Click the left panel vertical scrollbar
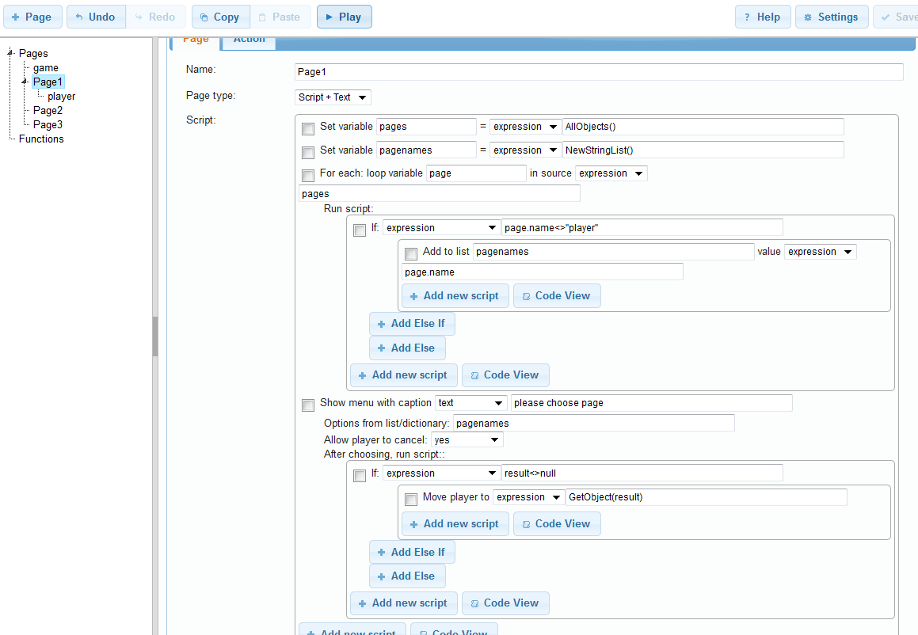This screenshot has height=635, width=918. tap(155, 337)
